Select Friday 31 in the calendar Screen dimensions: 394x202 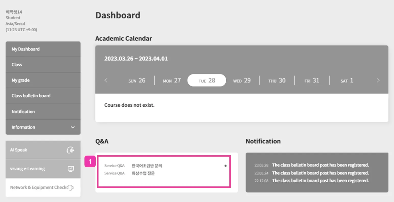pyautogui.click(x=312, y=81)
